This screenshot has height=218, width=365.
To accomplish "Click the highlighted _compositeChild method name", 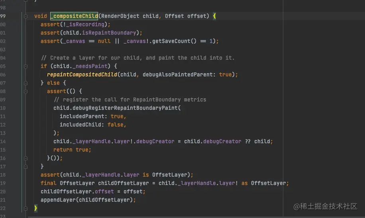I will (74, 16).
